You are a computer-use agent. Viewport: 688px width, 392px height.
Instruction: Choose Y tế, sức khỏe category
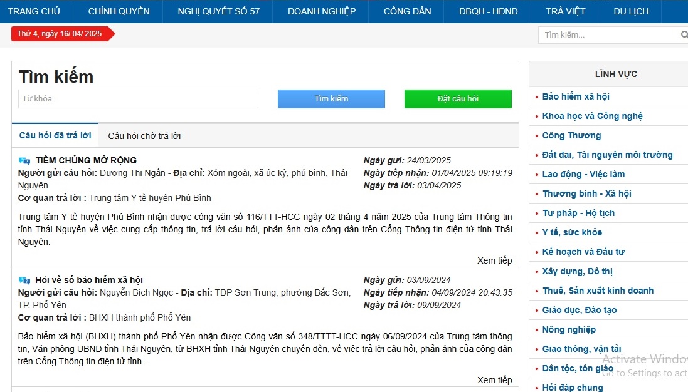coord(572,232)
